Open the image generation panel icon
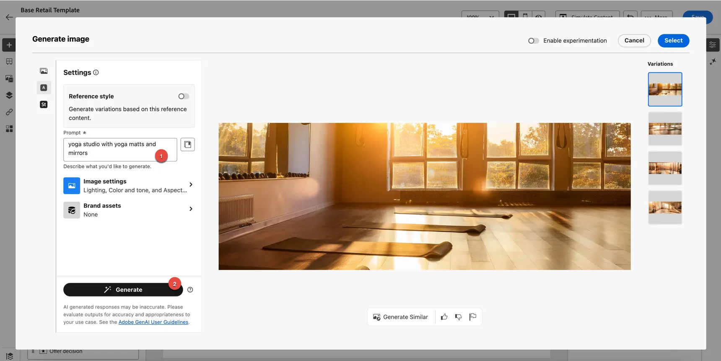Viewport: 721px width, 361px height. coord(44,71)
